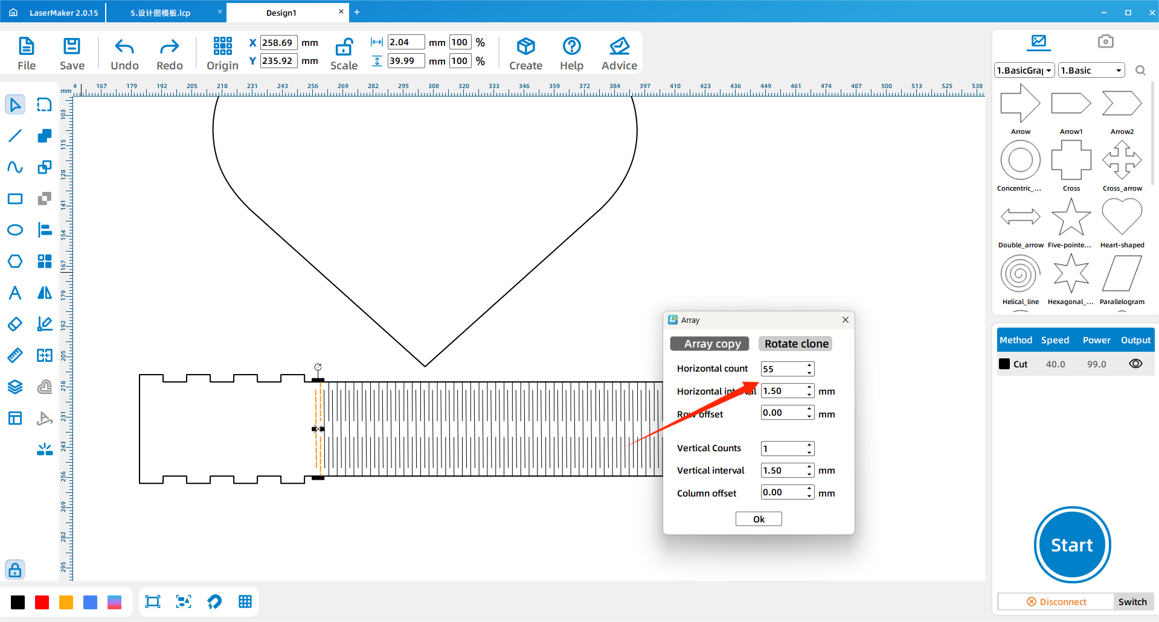Adjust the Vertical interval stepper
This screenshot has width=1159, height=622.
pos(809,471)
